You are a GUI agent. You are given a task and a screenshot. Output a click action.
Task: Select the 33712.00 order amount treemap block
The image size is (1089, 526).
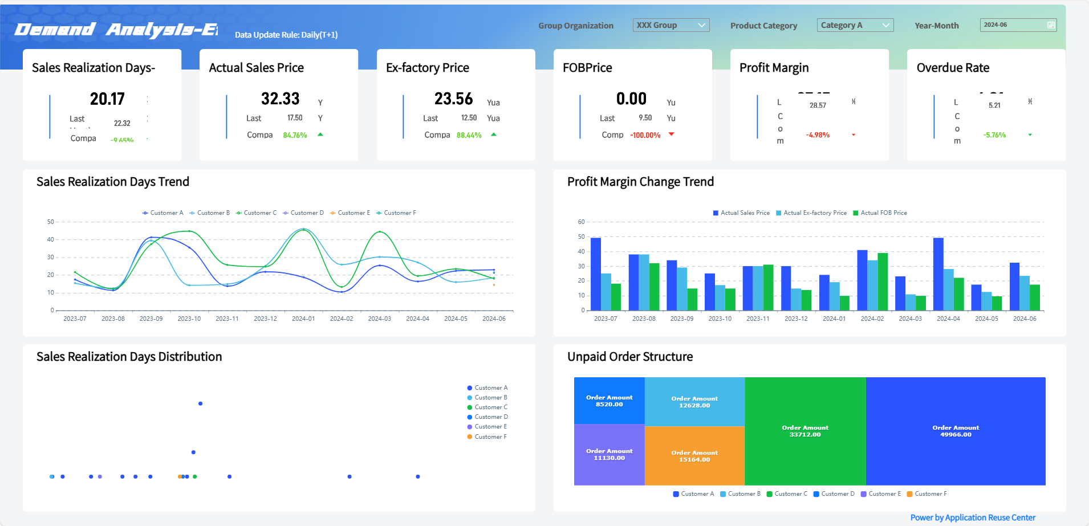pos(805,431)
